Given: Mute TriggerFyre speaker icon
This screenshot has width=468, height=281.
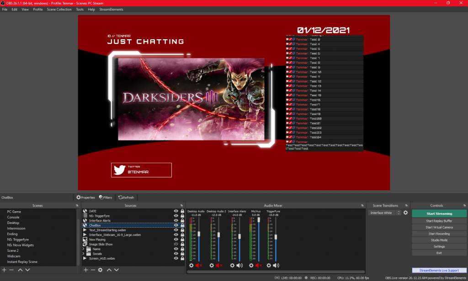Looking at the screenshot, I should click(x=276, y=265).
